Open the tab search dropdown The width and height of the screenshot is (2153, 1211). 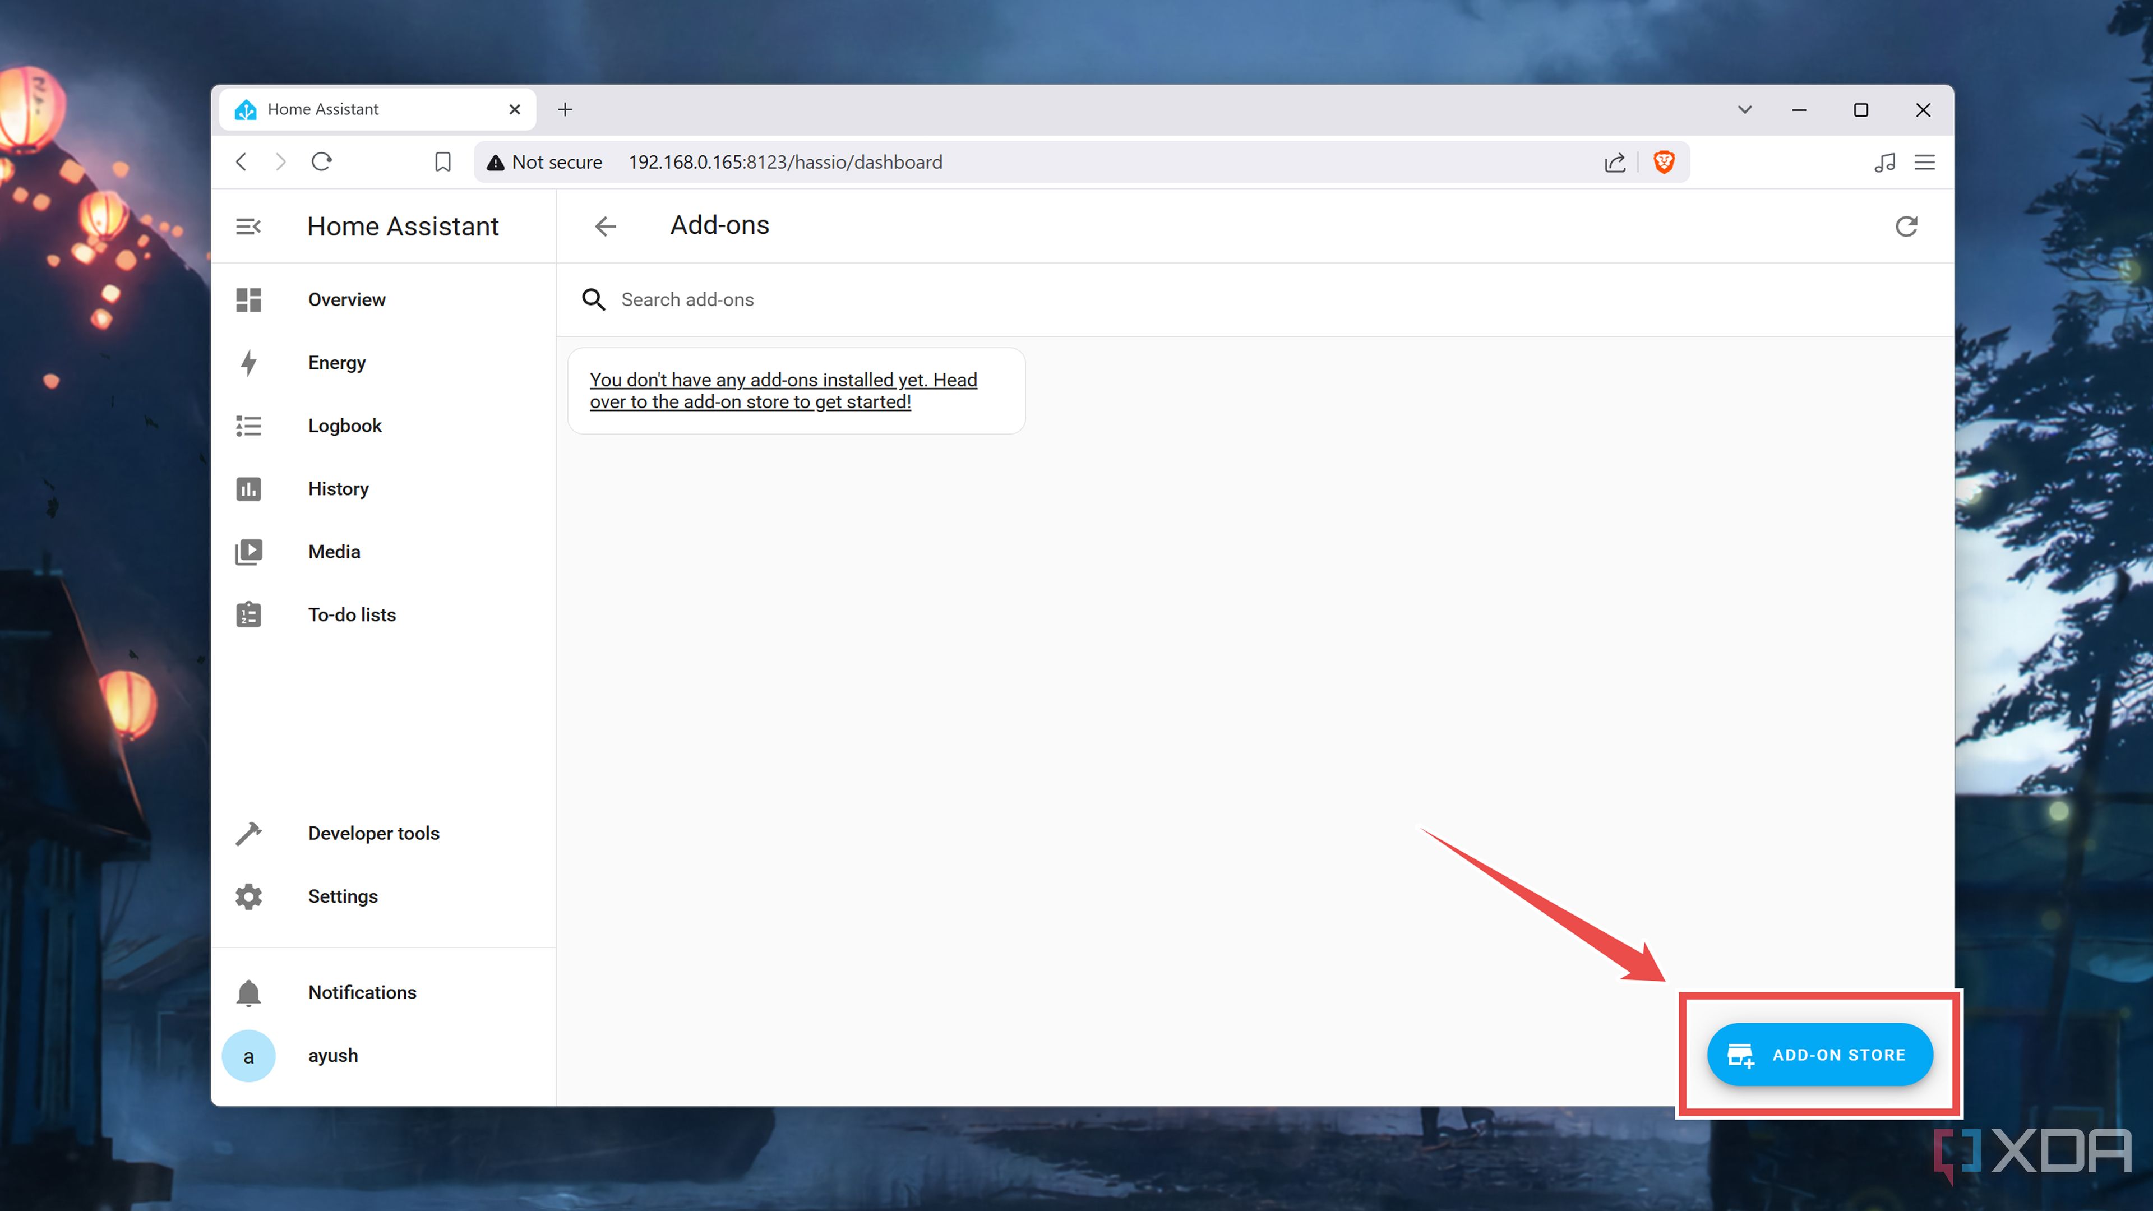(x=1744, y=109)
